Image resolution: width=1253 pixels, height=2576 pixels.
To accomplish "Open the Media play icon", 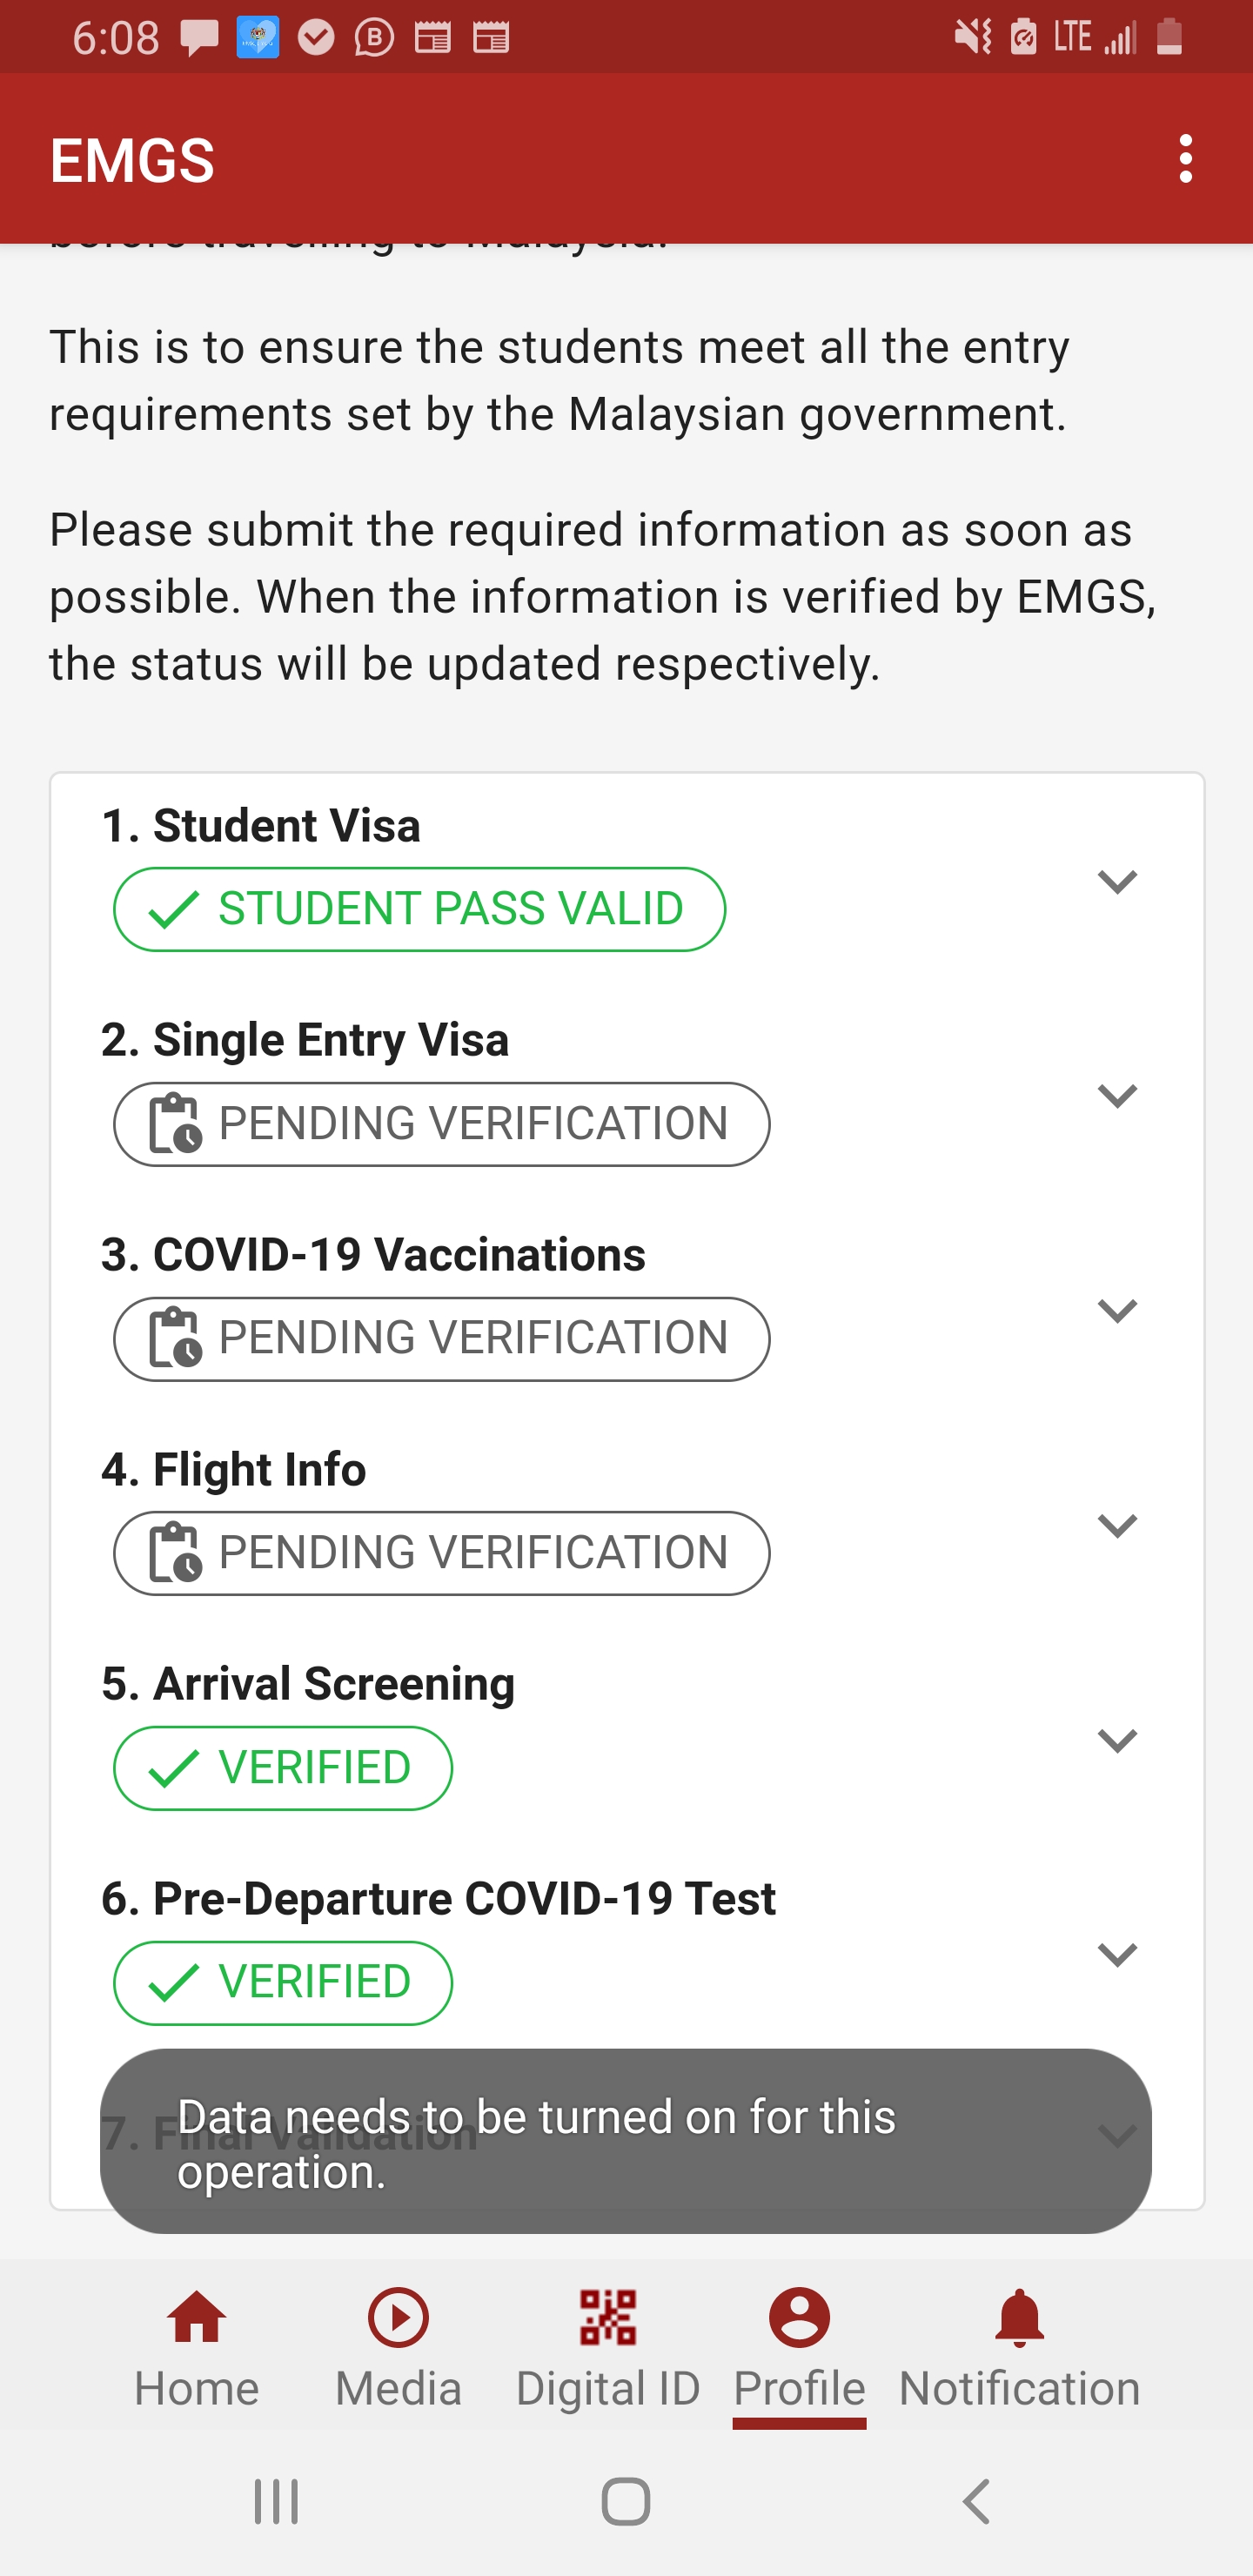I will coord(398,2318).
